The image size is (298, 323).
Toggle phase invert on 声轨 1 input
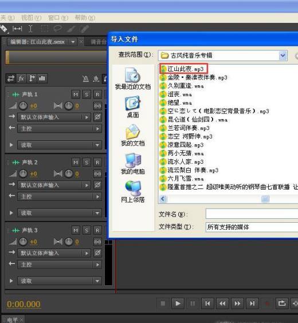[x=97, y=117]
